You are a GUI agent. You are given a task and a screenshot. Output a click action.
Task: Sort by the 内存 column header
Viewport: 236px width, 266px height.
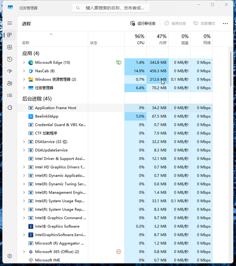point(157,39)
